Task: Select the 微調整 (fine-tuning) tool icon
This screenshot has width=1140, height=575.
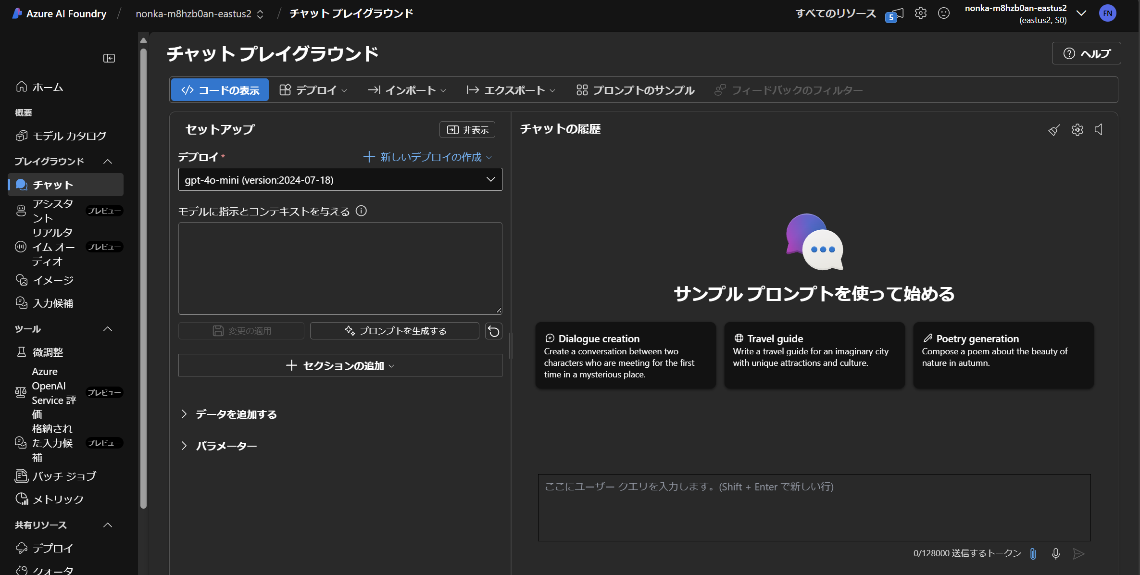Action: [x=21, y=351]
